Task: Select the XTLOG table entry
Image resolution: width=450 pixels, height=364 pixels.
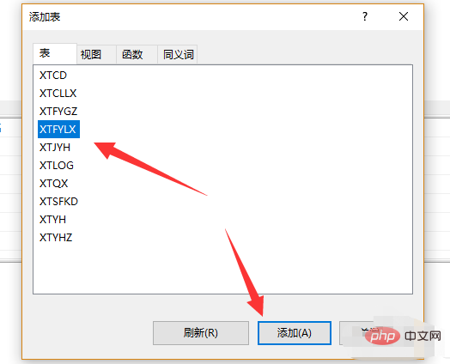Action: tap(57, 166)
